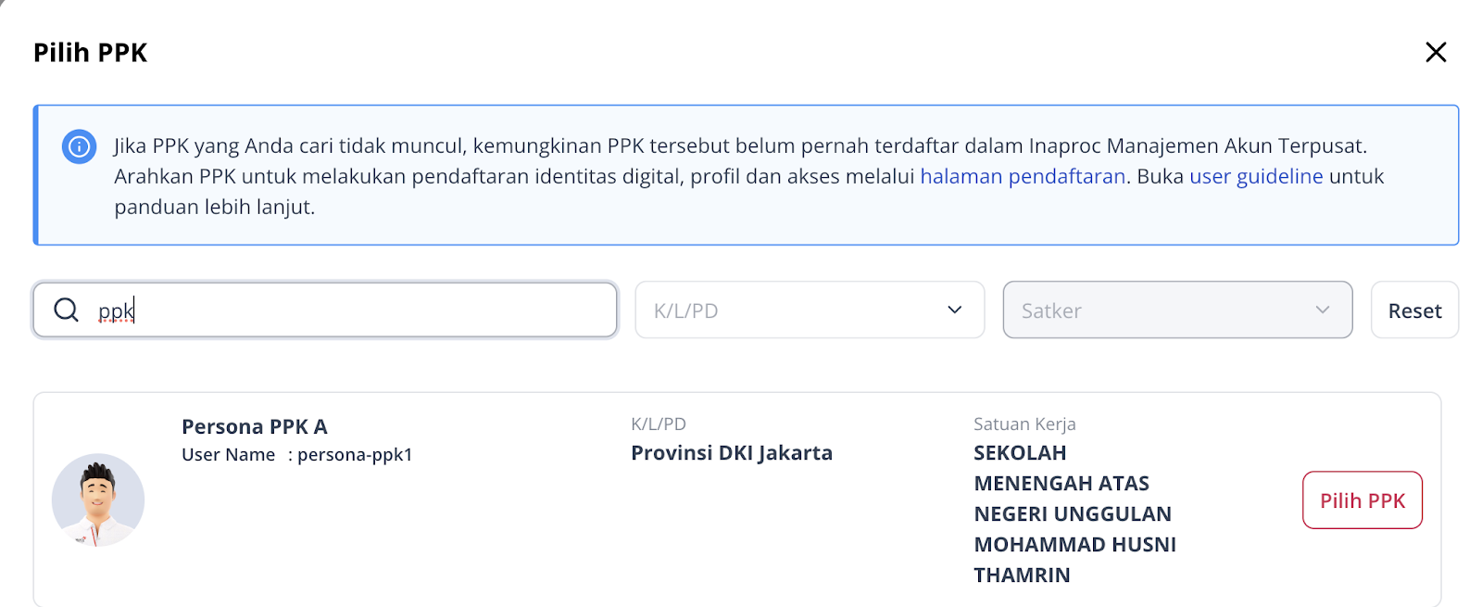
Task: Focus the search field containing 'ppk'
Action: pyautogui.click(x=325, y=310)
